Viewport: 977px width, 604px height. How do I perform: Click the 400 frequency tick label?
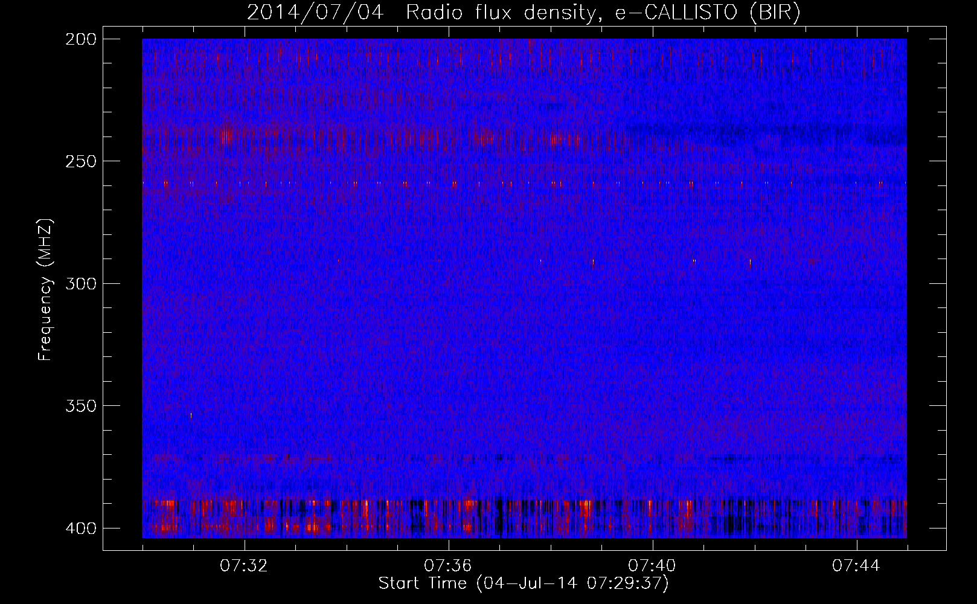[x=80, y=528]
